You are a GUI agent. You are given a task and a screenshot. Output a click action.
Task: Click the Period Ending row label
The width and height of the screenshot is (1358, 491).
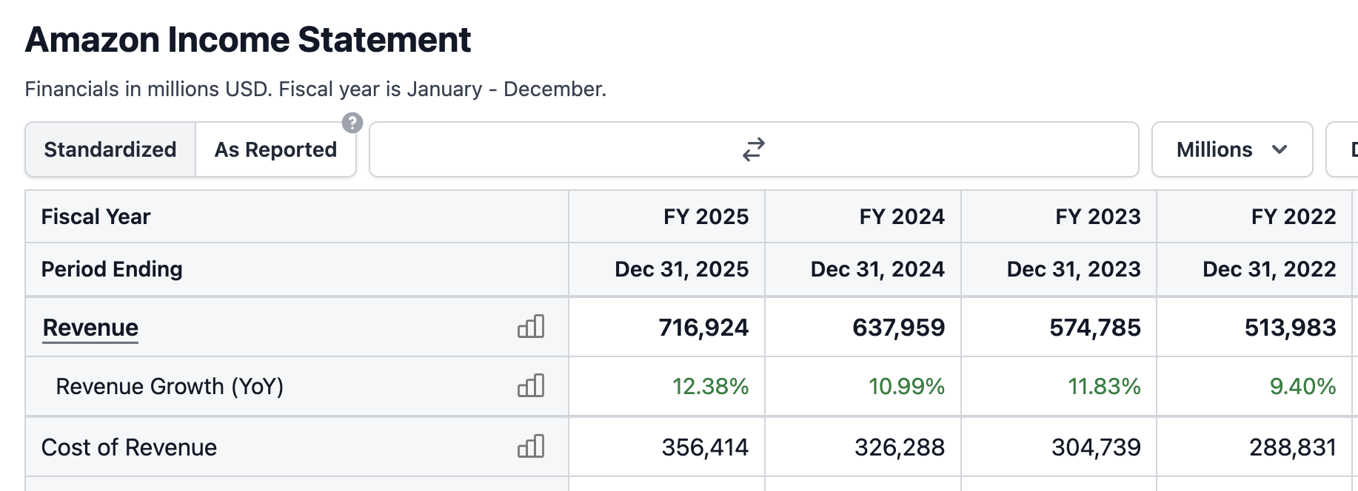(x=112, y=269)
